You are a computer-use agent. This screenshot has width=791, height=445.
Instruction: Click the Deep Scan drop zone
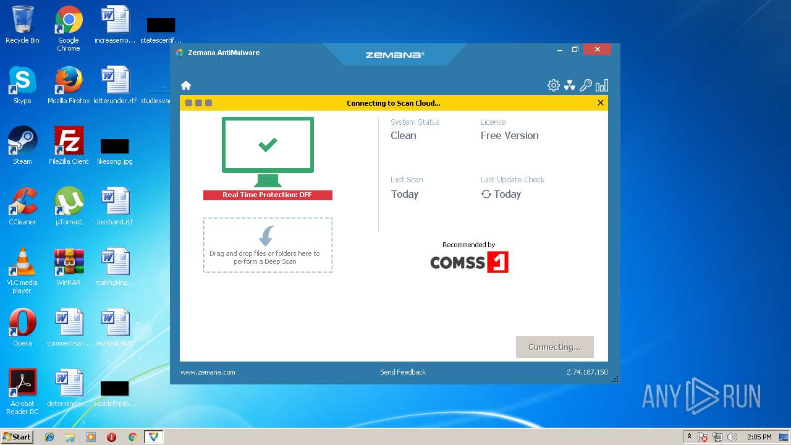click(268, 245)
